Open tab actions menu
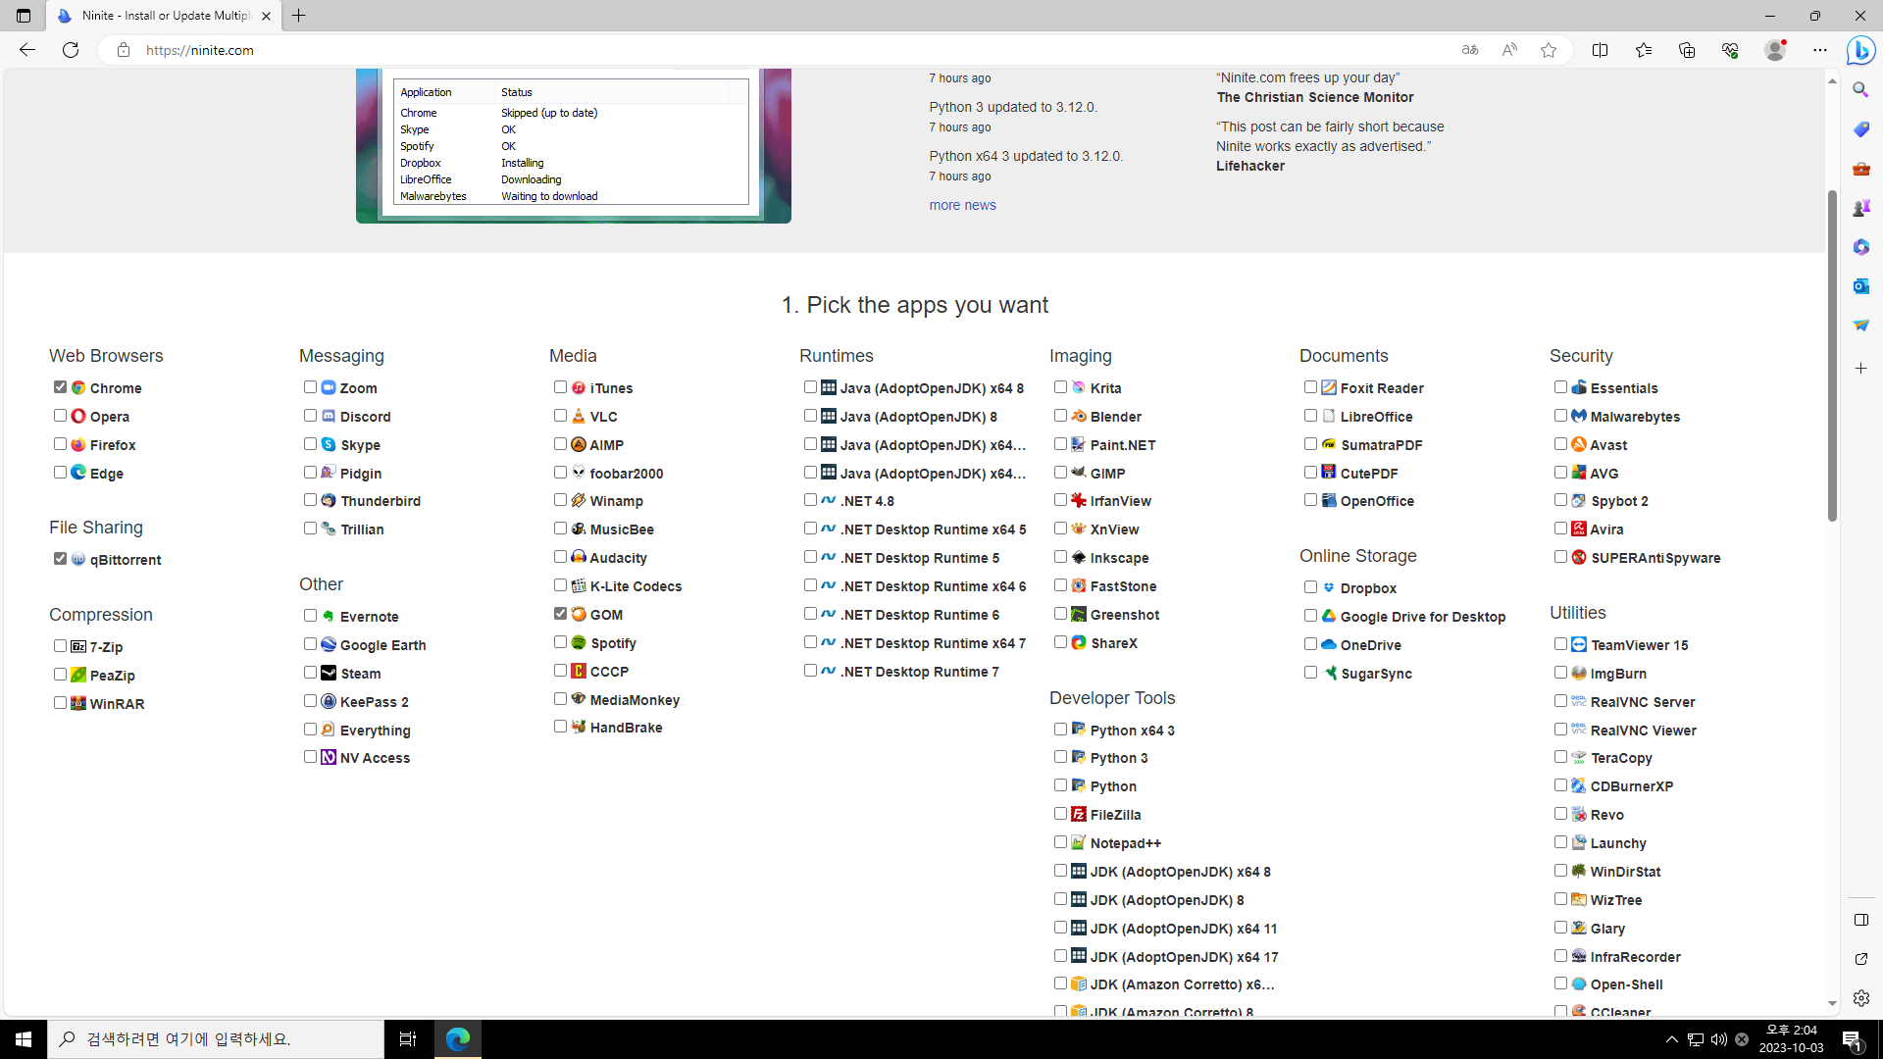The width and height of the screenshot is (1883, 1059). [24, 16]
